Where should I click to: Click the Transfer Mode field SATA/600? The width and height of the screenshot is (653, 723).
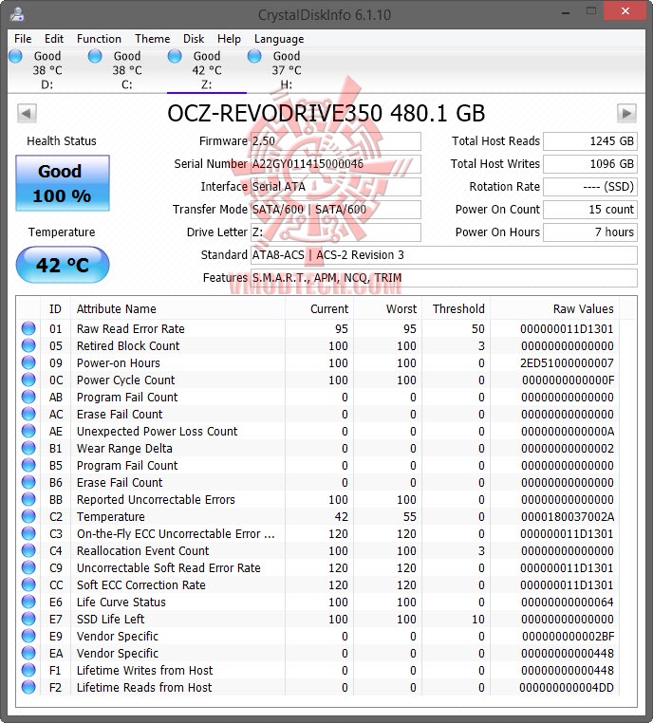(x=336, y=210)
